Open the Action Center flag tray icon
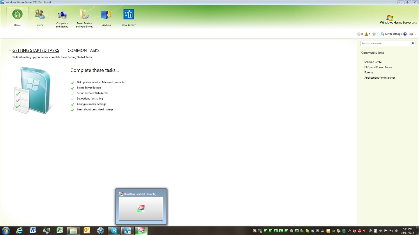The width and height of the screenshot is (419, 235). (386, 231)
